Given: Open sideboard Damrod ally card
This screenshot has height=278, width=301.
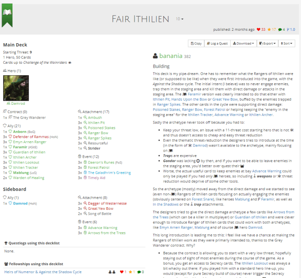Looking at the screenshot, I should coord(20,204).
